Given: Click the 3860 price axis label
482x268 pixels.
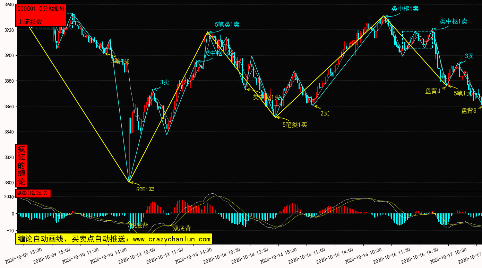Looking at the screenshot, I should tap(9, 107).
